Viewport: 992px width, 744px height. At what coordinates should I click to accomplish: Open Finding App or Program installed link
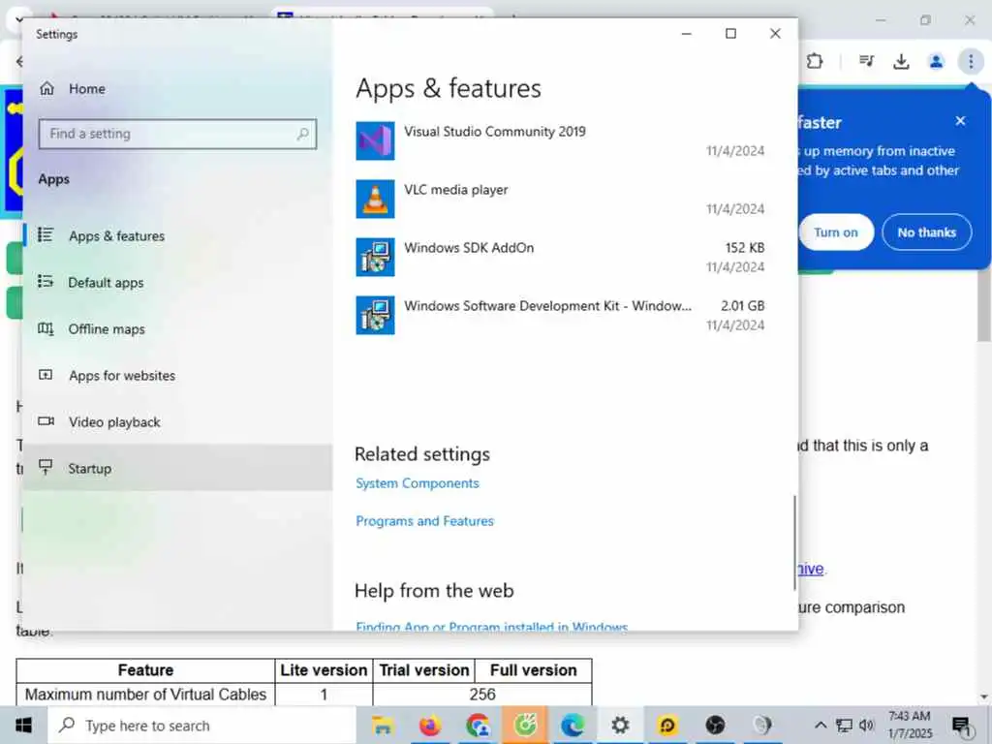(491, 627)
